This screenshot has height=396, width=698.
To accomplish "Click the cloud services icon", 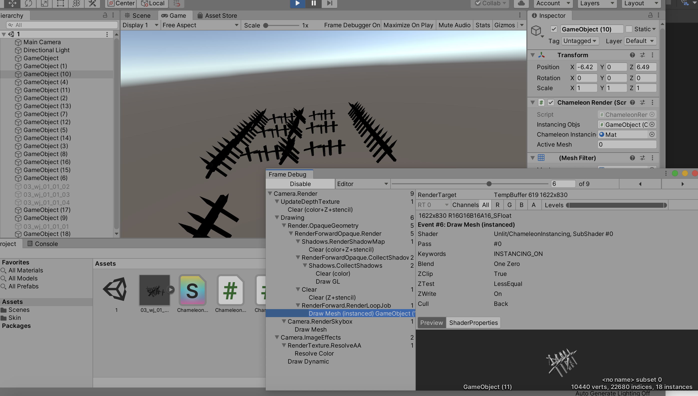I will coord(521,3).
